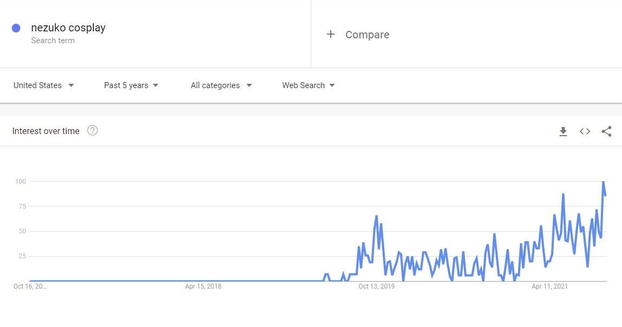Click the nezuko cosplay search term

tap(68, 28)
